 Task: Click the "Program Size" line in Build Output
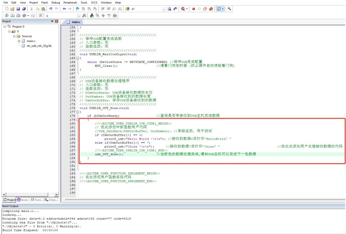67,219
